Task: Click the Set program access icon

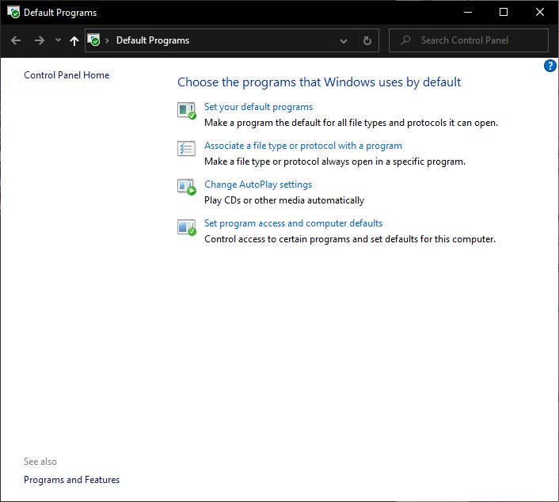Action: pyautogui.click(x=187, y=227)
